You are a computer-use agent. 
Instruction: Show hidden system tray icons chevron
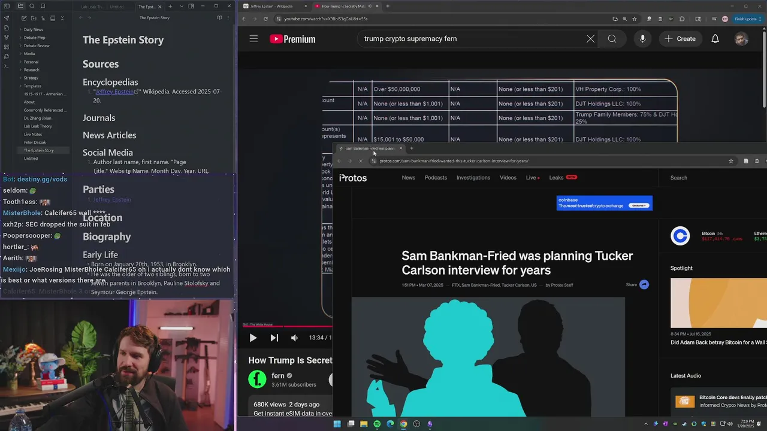click(x=645, y=424)
